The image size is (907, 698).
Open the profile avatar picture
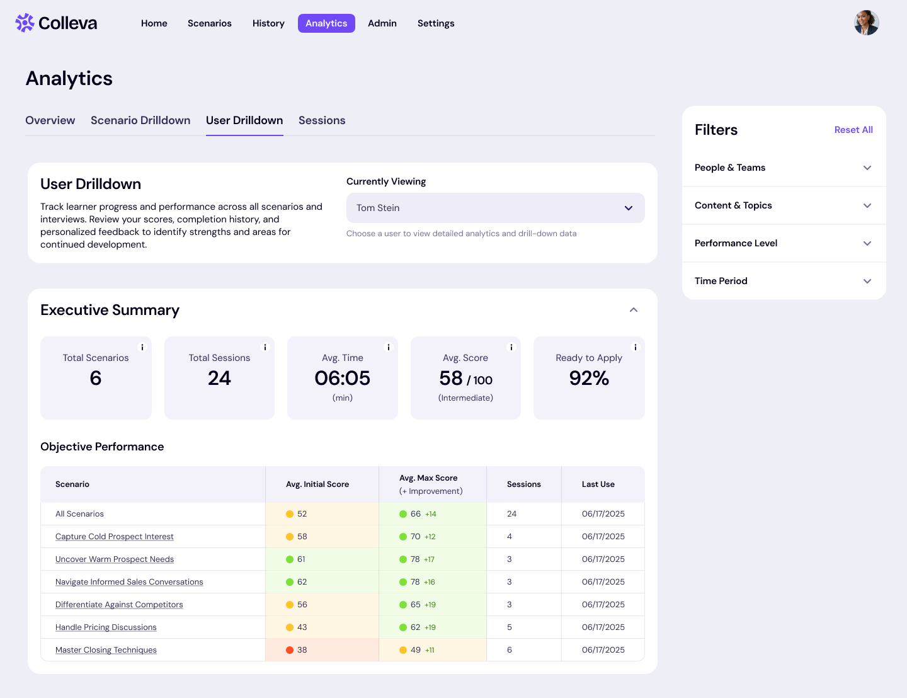[x=866, y=22]
